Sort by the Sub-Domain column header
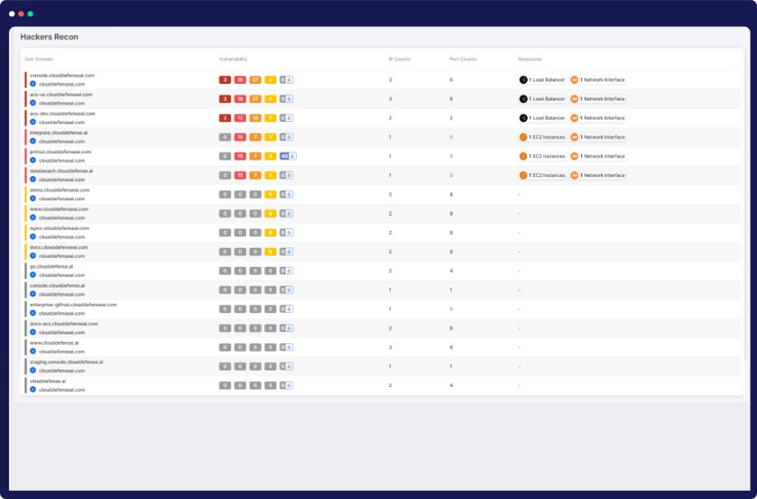Image resolution: width=757 pixels, height=499 pixels. click(x=38, y=59)
